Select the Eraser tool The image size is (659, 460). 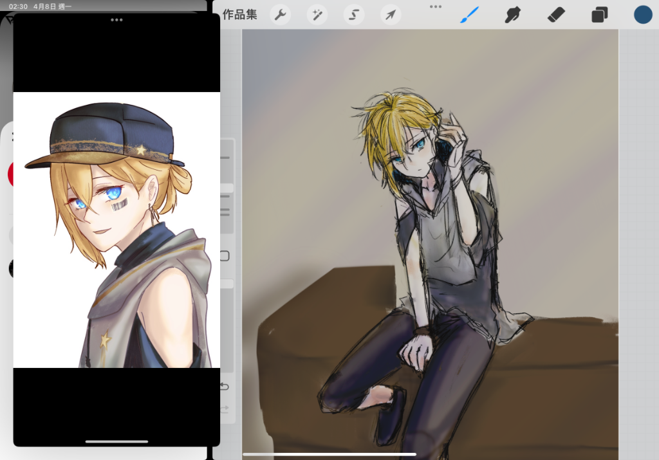tap(556, 15)
